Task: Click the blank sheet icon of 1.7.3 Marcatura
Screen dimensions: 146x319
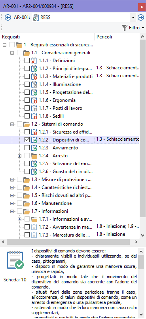Action: pos(34,235)
